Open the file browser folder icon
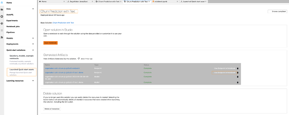289x115 pixels. pyautogui.click(x=2, y=10)
